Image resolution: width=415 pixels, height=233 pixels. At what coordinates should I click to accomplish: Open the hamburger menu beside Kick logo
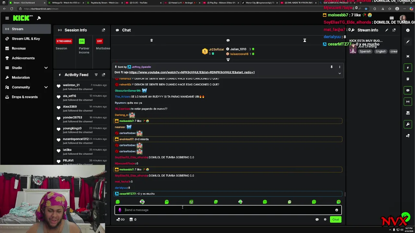pos(7,18)
